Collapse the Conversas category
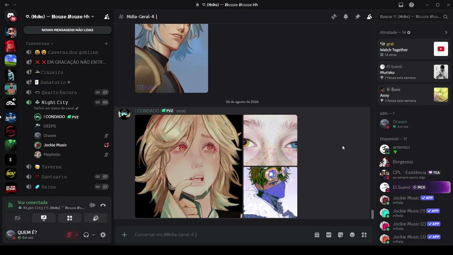 [40, 44]
